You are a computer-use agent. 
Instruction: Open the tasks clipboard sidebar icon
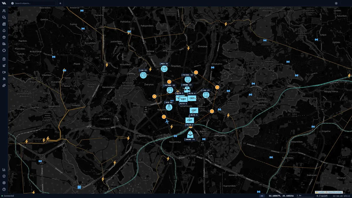pyautogui.click(x=4, y=59)
